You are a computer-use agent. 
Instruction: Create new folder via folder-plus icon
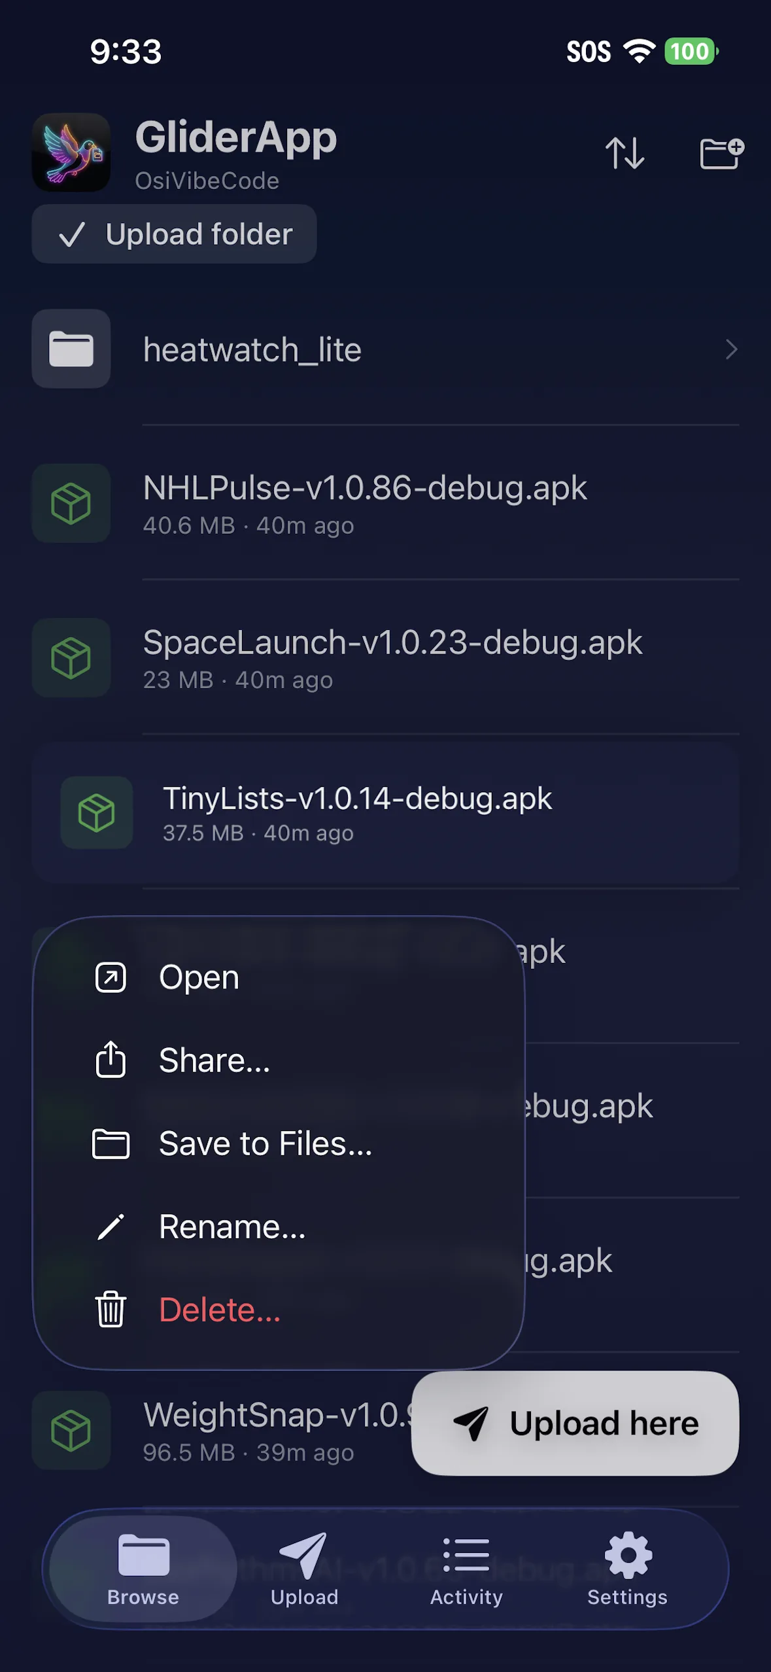[722, 153]
